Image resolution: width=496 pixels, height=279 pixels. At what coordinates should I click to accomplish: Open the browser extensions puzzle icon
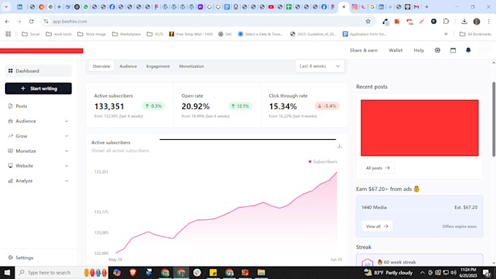pos(446,21)
